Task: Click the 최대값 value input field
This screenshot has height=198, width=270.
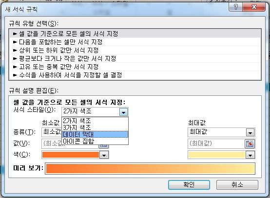Action: point(216,144)
